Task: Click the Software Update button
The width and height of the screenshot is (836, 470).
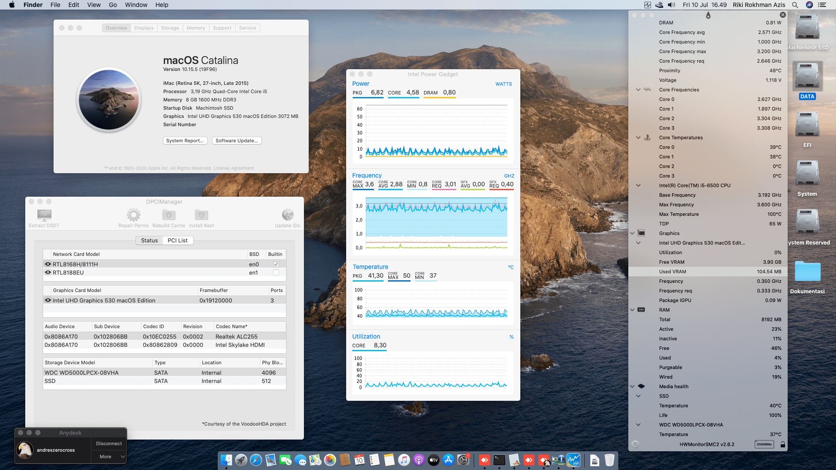Action: [x=236, y=141]
